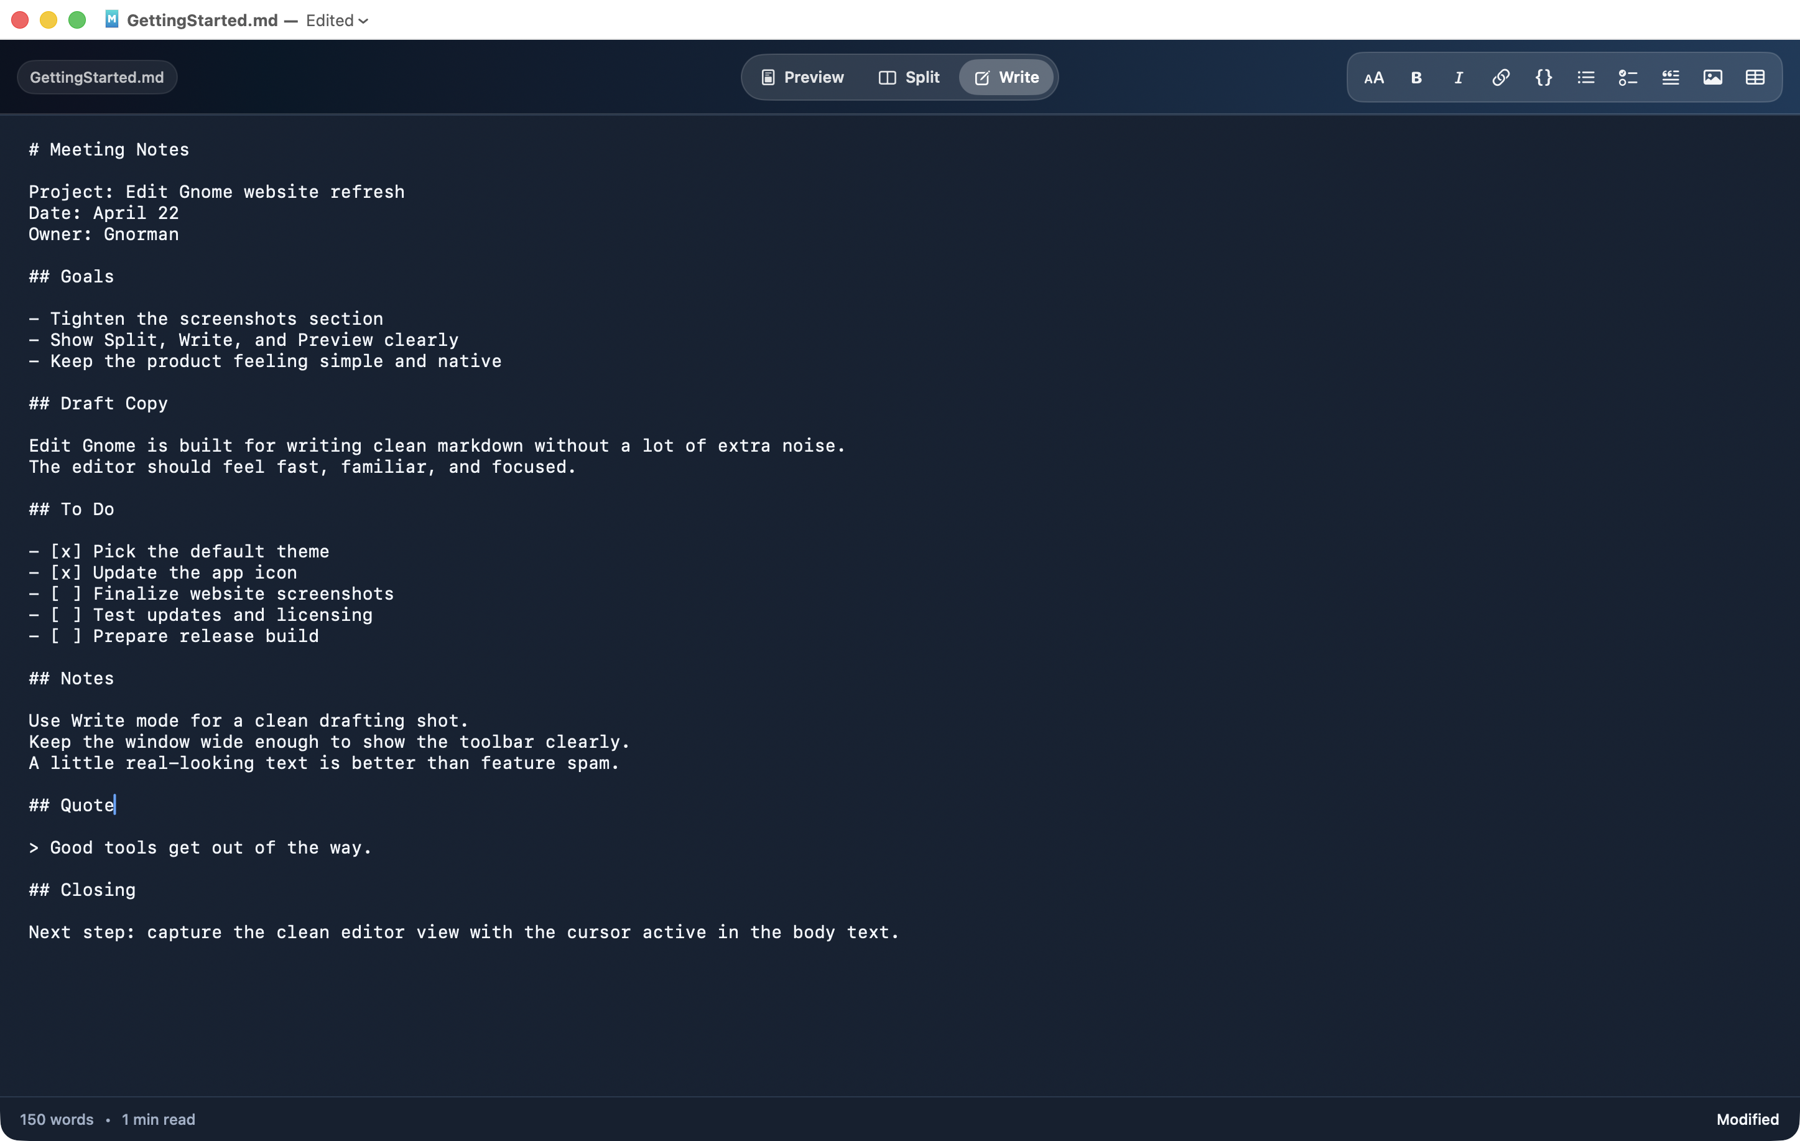Image resolution: width=1800 pixels, height=1141 pixels.
Task: Insert blockquote from toolbar
Action: tap(1670, 78)
